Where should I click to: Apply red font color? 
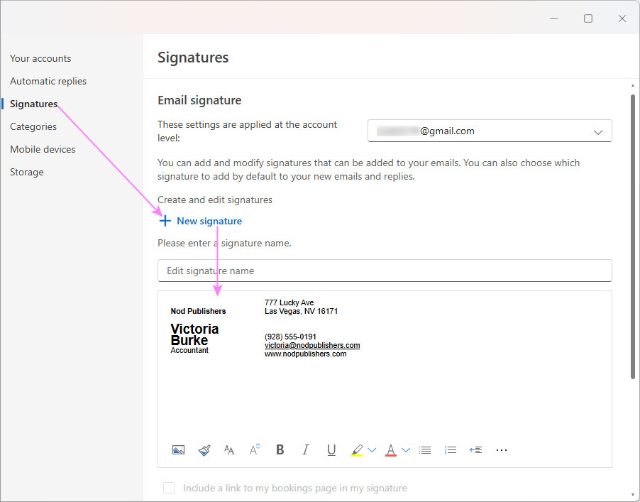click(x=391, y=450)
